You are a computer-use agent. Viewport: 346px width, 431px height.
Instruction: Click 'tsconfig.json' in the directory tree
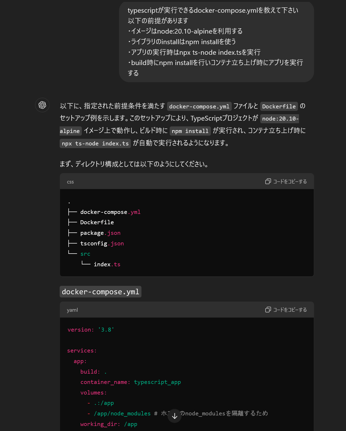(102, 244)
